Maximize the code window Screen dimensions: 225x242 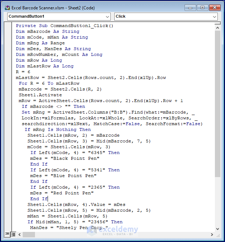202,8
